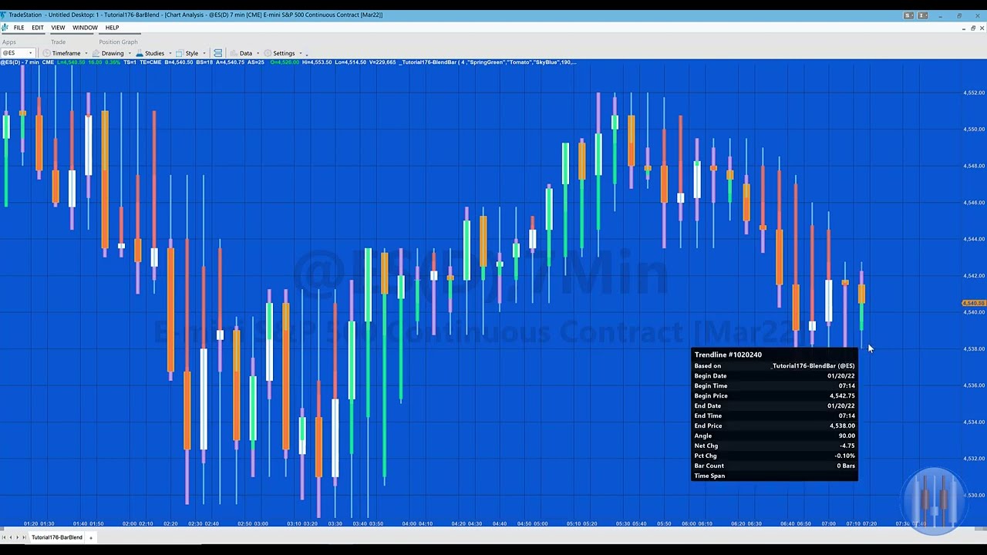Click the orange current price marker on axis

pos(974,304)
